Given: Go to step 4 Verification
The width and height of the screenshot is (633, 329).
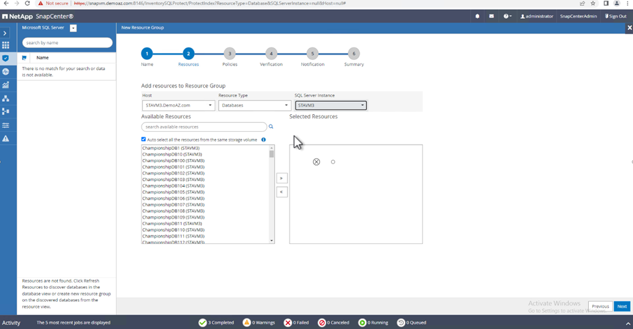Looking at the screenshot, I should (271, 54).
